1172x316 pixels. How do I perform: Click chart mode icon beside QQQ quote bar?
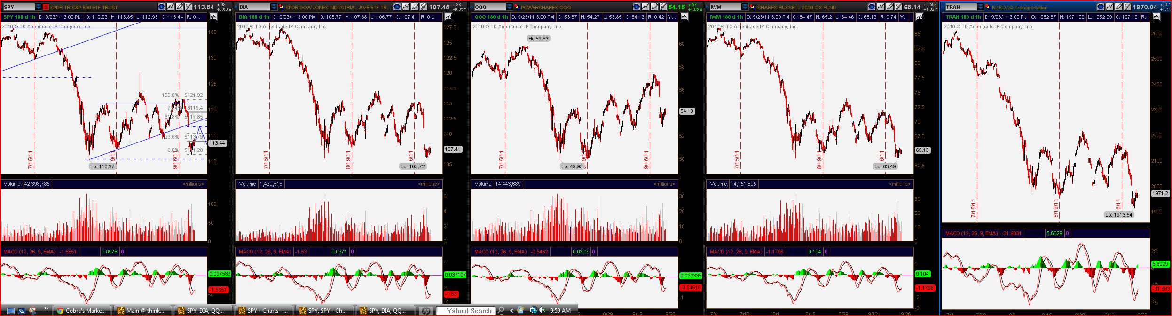coord(684,16)
